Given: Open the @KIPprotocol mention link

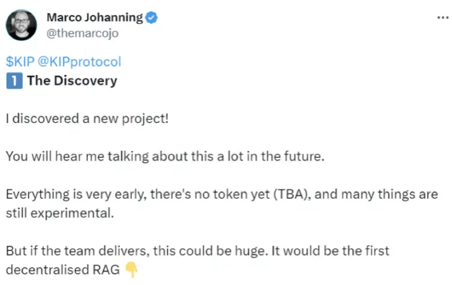Looking at the screenshot, I should pyautogui.click(x=79, y=62).
